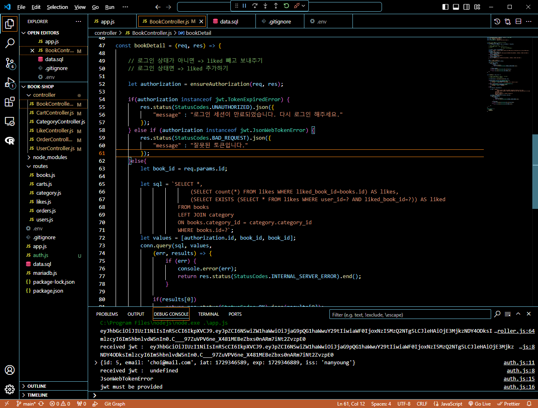Switch to the OUTPUT panel tab
The height and width of the screenshot is (408, 538).
pyautogui.click(x=136, y=314)
